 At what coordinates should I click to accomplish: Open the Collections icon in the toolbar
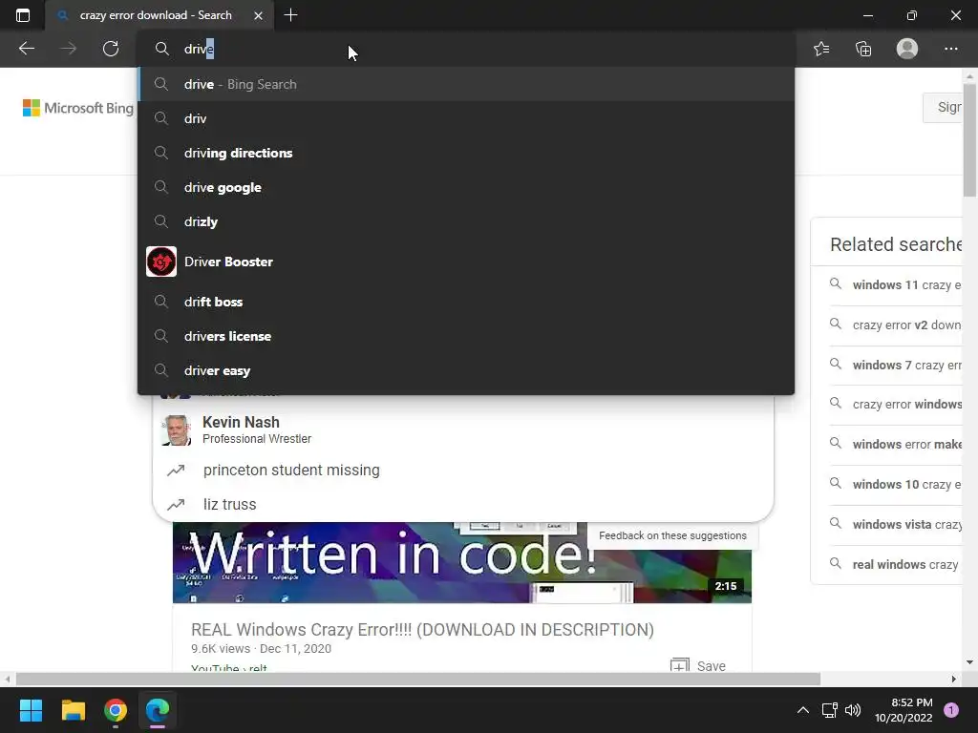point(863,49)
